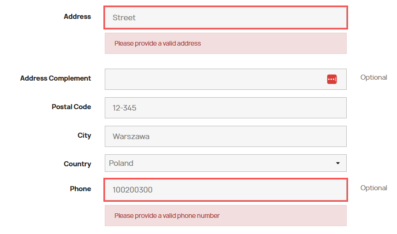Click the Address field label
This screenshot has width=397, height=234.
coord(77,17)
